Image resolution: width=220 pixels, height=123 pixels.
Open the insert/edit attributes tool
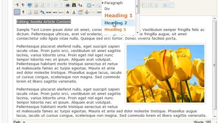point(80,12)
